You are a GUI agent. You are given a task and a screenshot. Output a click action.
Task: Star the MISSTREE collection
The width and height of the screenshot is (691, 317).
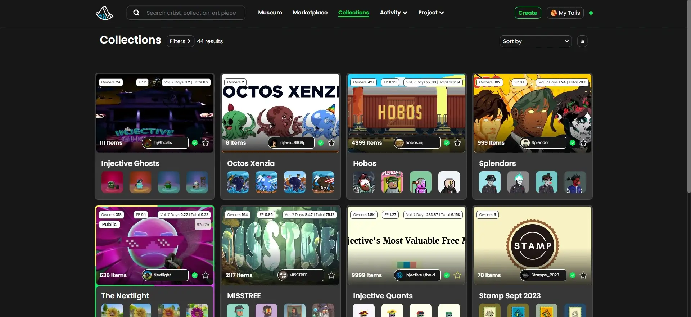[x=331, y=275]
